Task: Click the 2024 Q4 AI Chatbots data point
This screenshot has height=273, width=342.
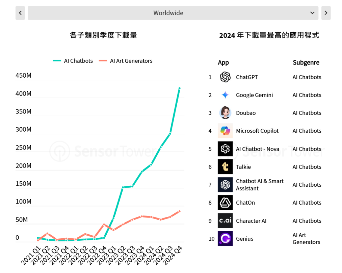Action: 179,88
